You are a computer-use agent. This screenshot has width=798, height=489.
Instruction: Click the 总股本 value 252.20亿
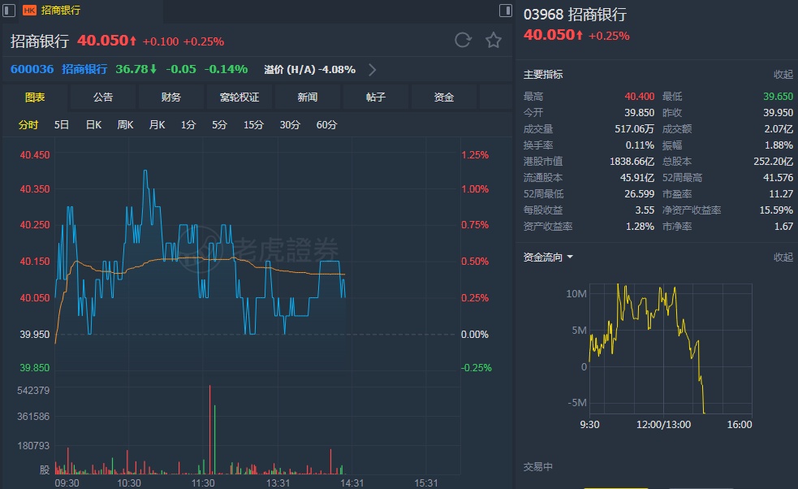coord(773,162)
